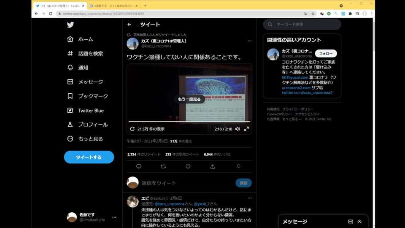Click the Twitter bird logo
Image resolution: width=405 pixels, height=228 pixels.
coord(70,24)
